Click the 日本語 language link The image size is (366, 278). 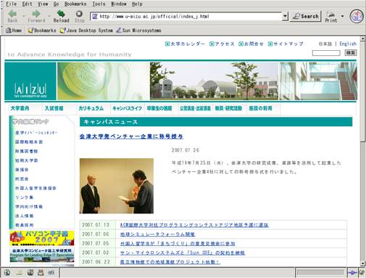[325, 44]
